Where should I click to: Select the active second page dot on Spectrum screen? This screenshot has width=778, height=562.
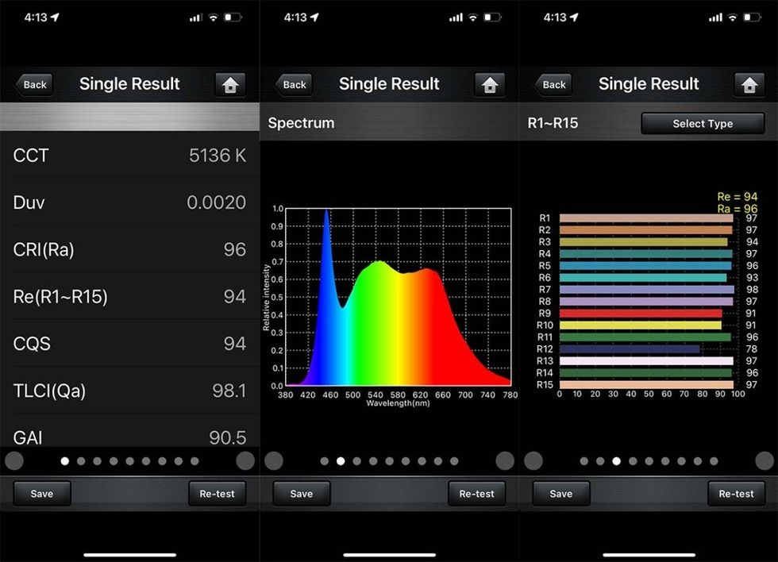pos(341,461)
